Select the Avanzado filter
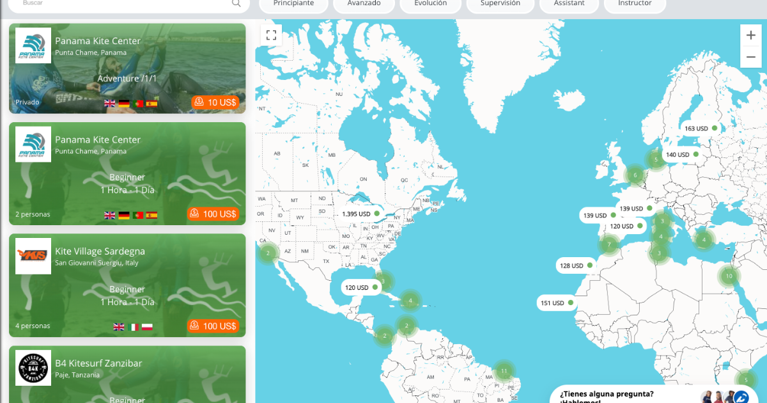 click(364, 4)
